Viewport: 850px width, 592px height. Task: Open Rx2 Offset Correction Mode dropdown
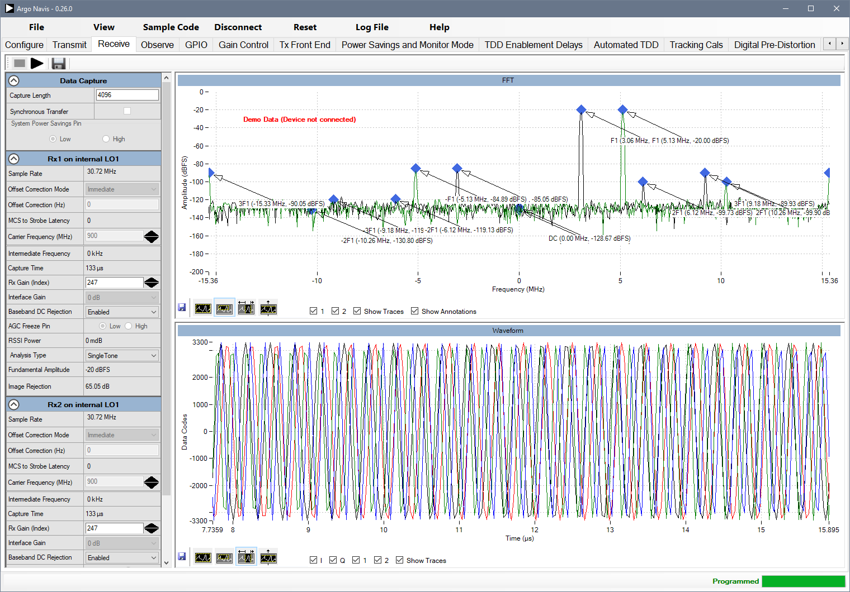point(122,435)
